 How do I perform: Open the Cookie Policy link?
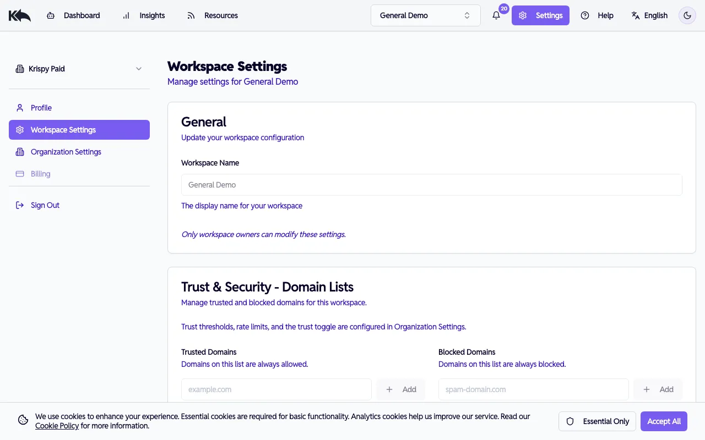(x=57, y=425)
